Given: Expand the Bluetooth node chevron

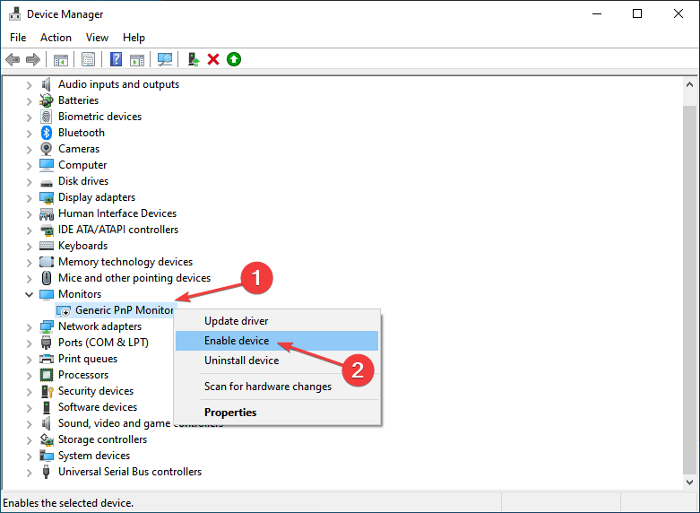Looking at the screenshot, I should [29, 133].
